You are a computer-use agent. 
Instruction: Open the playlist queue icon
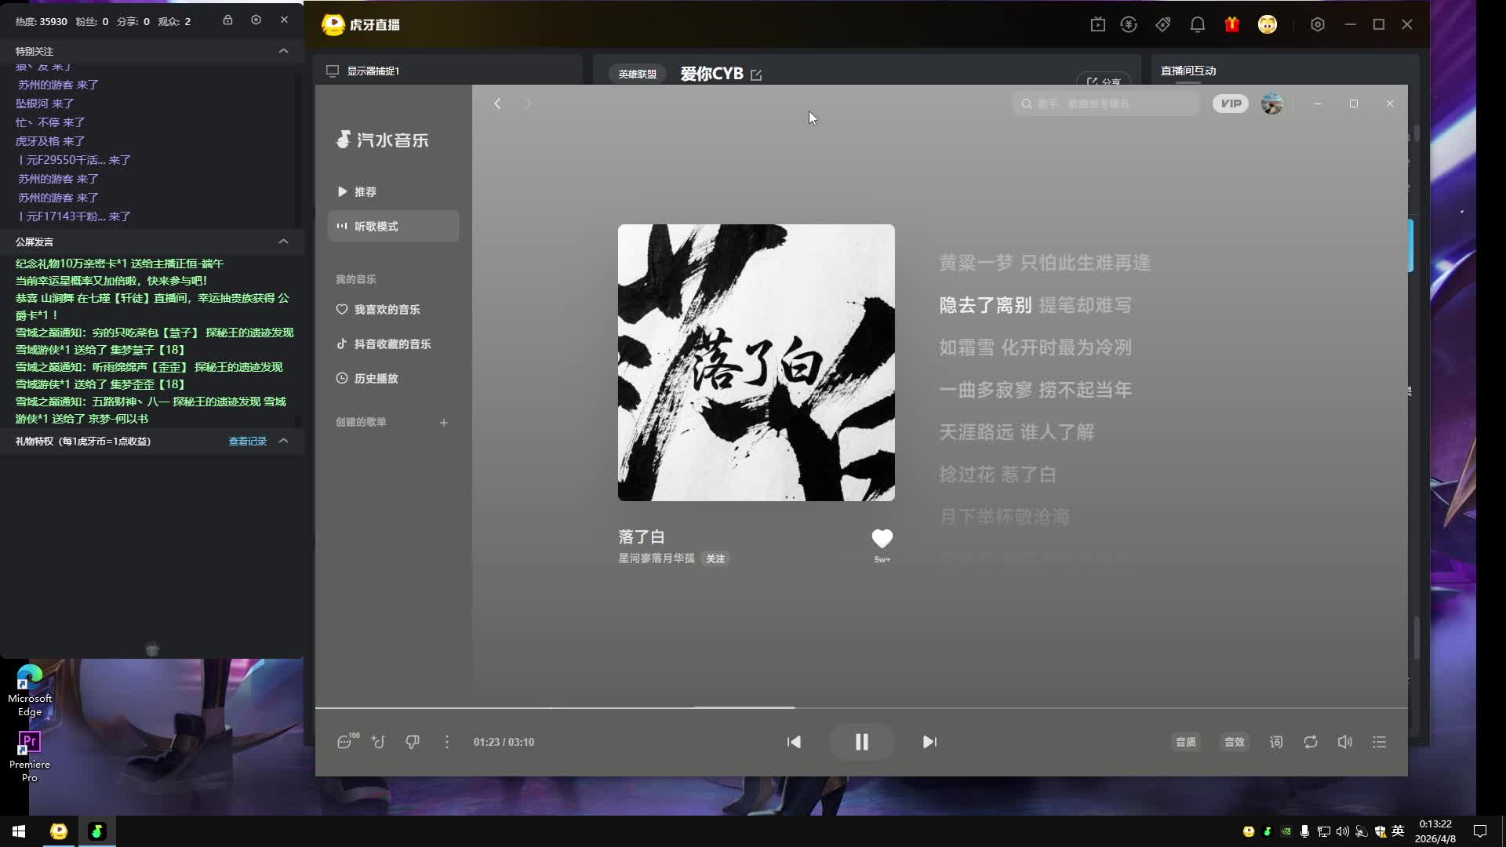(1379, 742)
